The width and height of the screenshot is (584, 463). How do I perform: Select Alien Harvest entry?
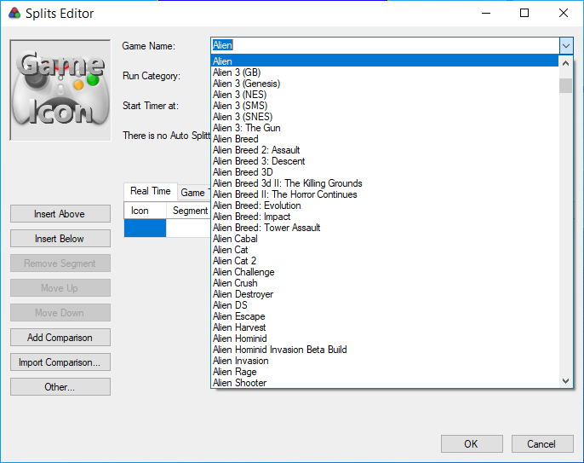pos(385,327)
